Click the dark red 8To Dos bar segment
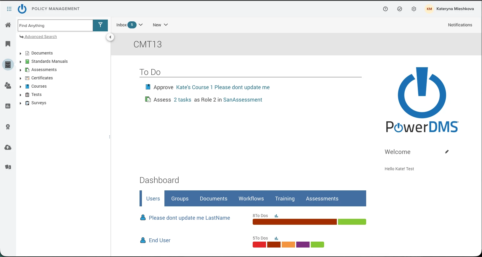 (x=295, y=222)
